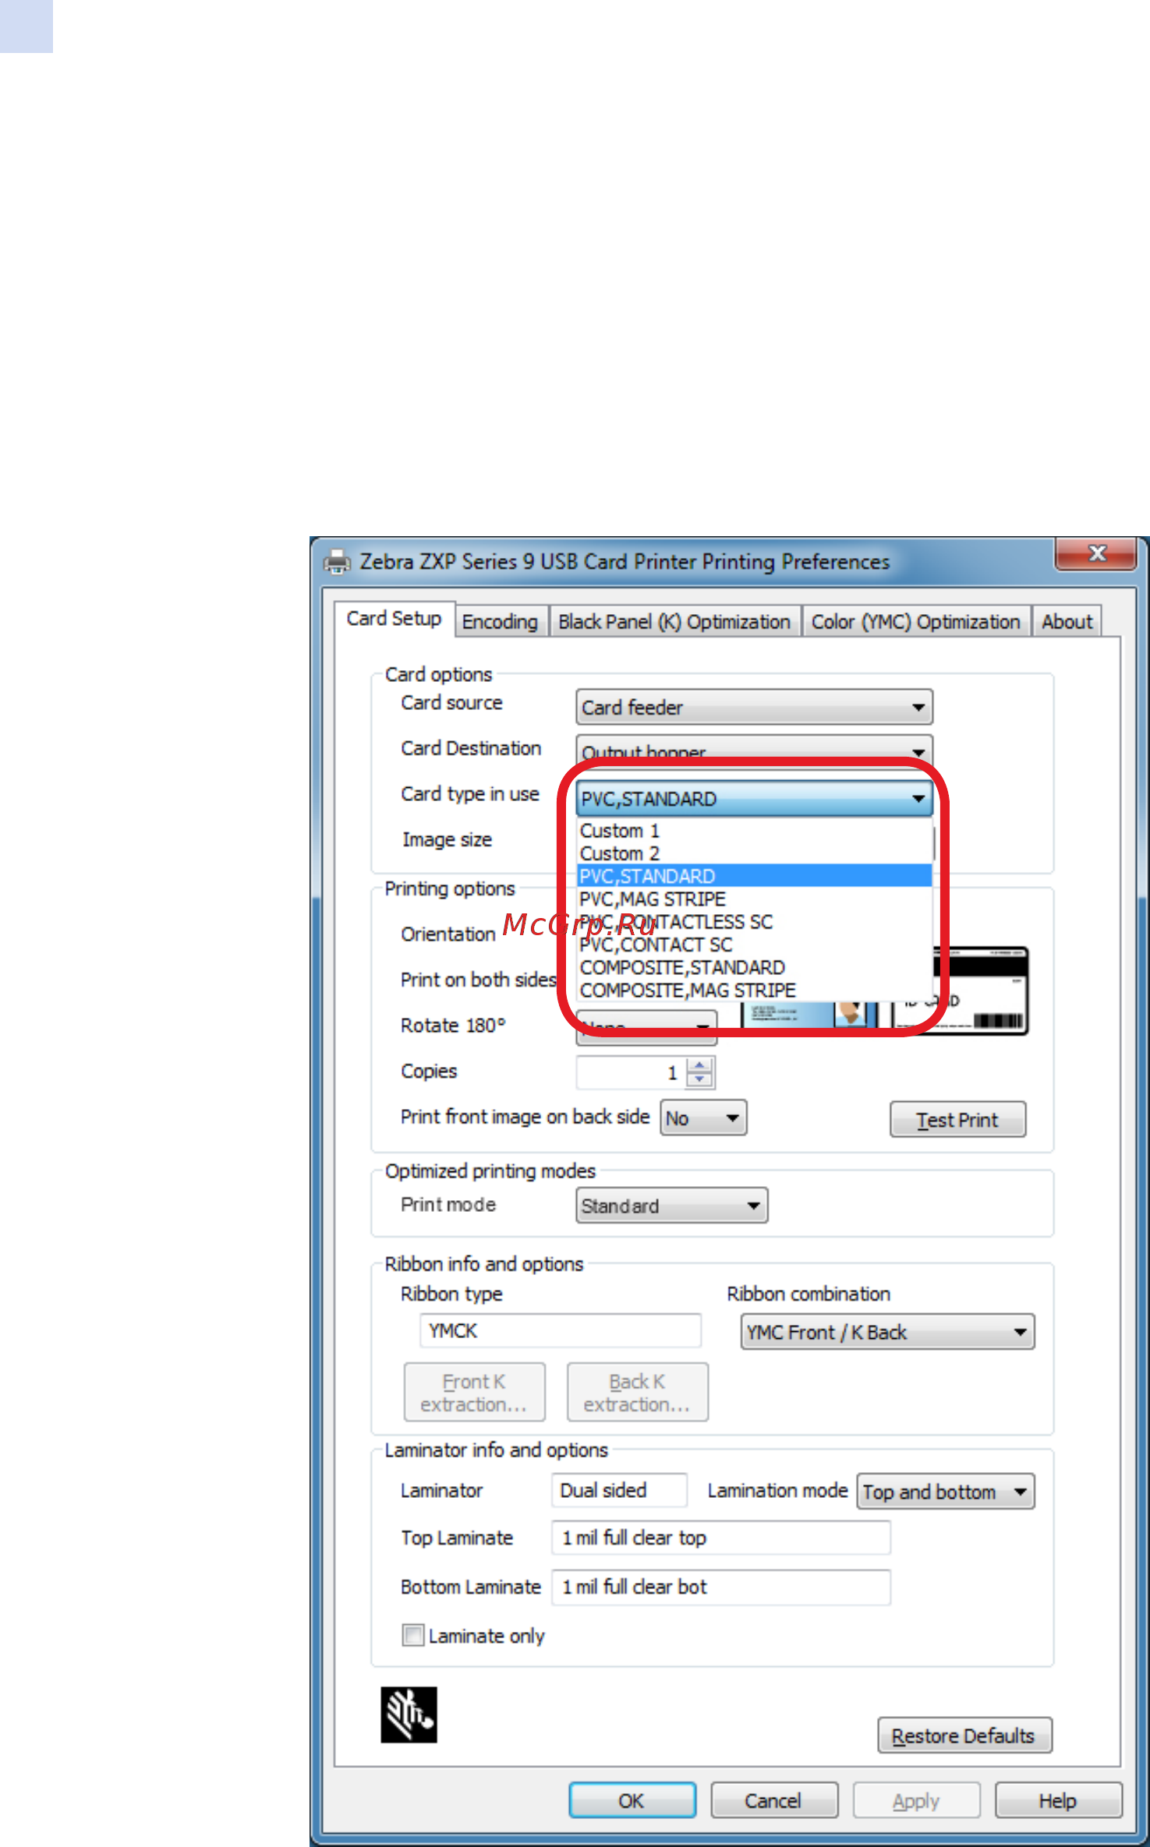
Task: Click the Top Laminate field
Action: [720, 1538]
